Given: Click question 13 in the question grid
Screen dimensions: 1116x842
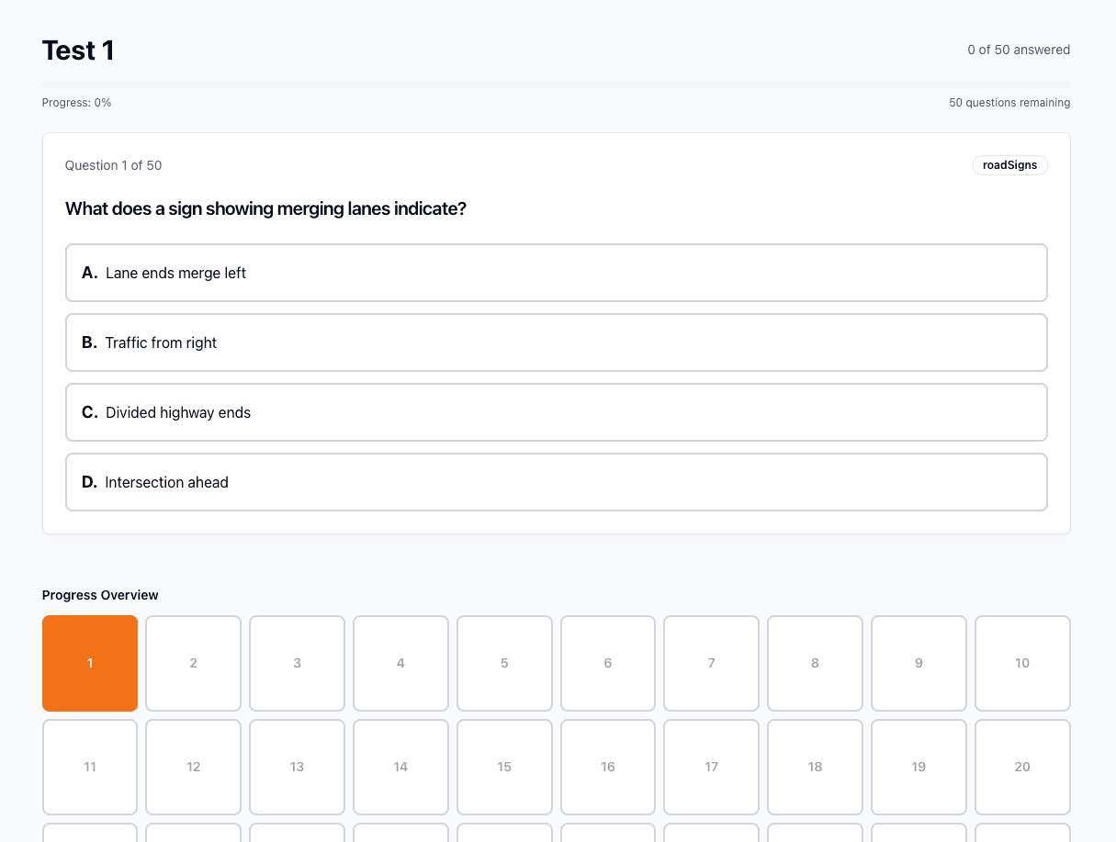Looking at the screenshot, I should [297, 767].
